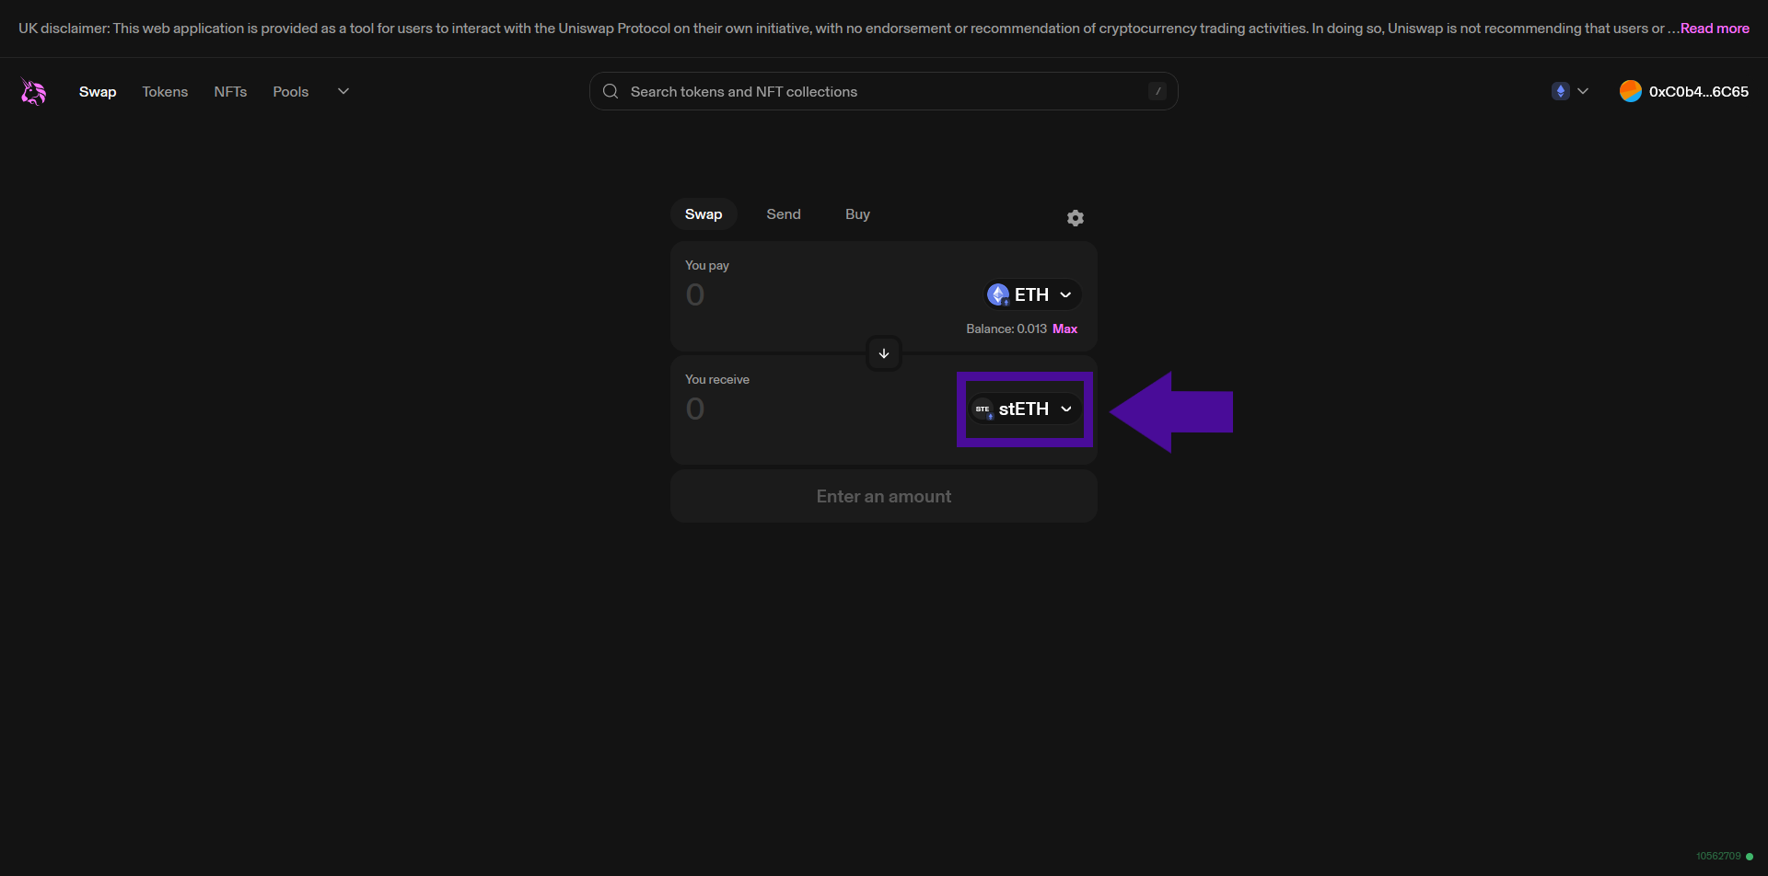1768x876 pixels.
Task: Click the orange wallet avatar icon
Action: click(x=1630, y=91)
